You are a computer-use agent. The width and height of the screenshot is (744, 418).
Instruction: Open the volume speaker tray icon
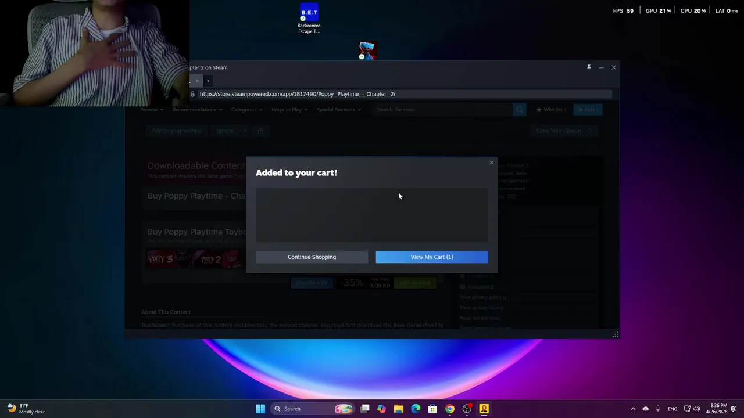coord(696,409)
